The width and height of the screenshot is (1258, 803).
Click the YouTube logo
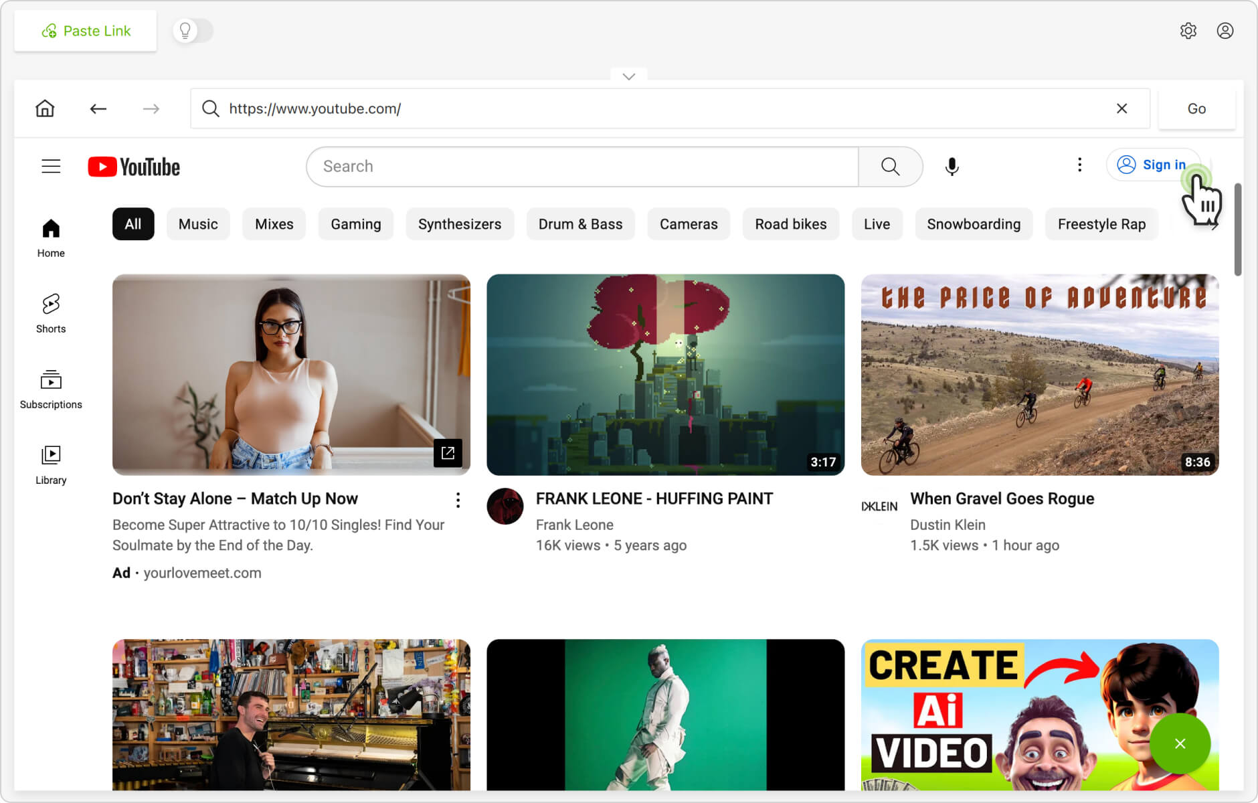pos(134,167)
